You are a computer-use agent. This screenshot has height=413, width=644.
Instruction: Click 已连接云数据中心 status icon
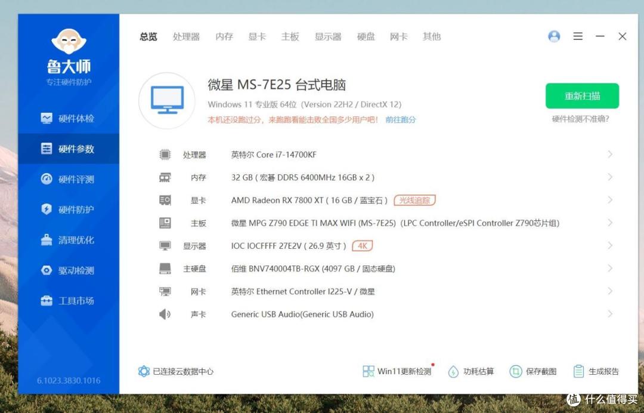144,371
